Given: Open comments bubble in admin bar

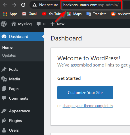Looking at the screenshot, I should (x=39, y=24).
